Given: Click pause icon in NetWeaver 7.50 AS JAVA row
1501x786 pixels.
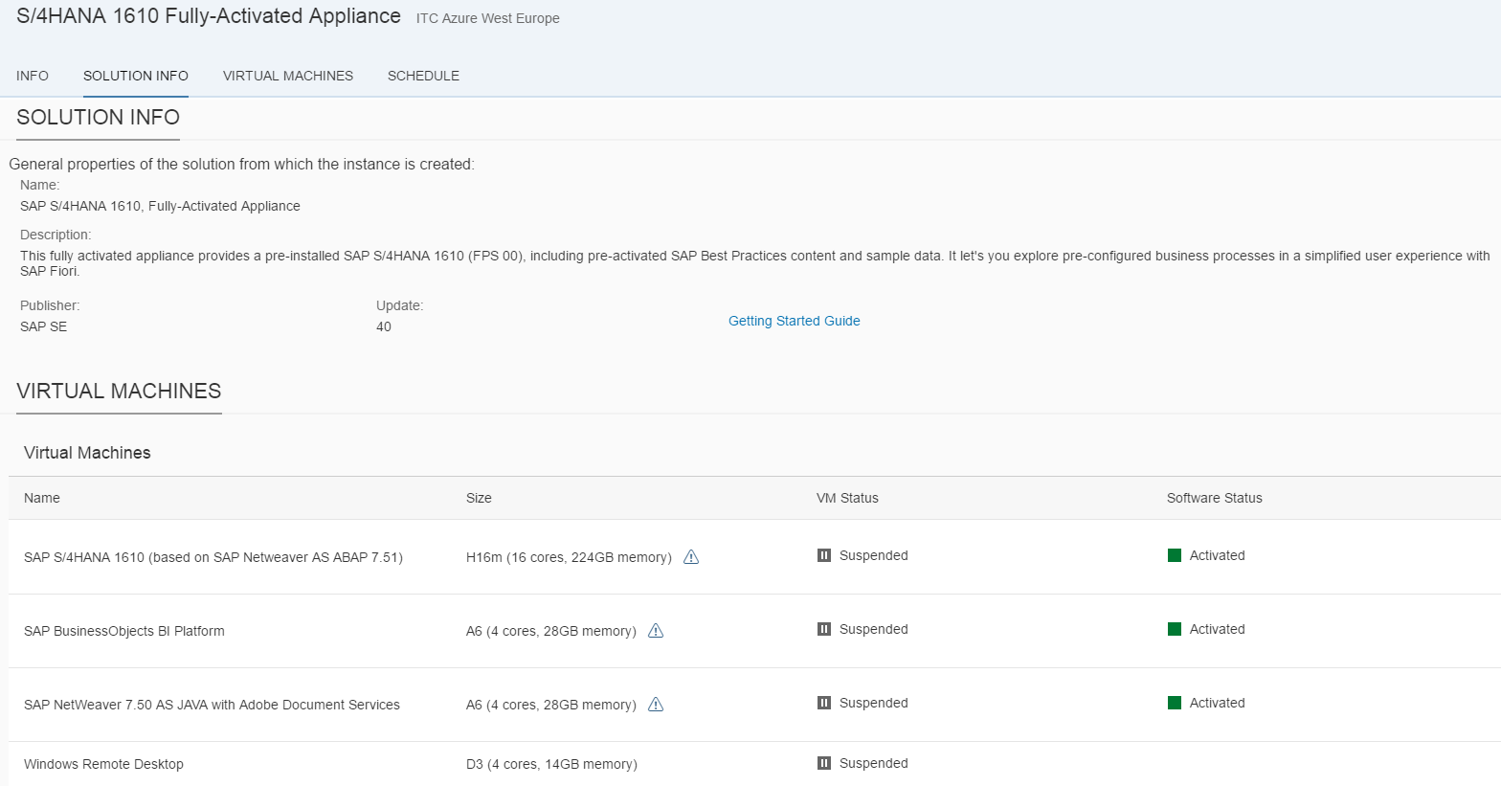Looking at the screenshot, I should coord(824,703).
